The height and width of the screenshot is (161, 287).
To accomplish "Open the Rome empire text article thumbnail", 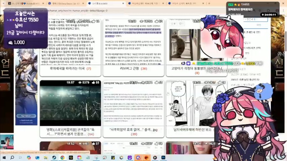I will coord(70,42).
